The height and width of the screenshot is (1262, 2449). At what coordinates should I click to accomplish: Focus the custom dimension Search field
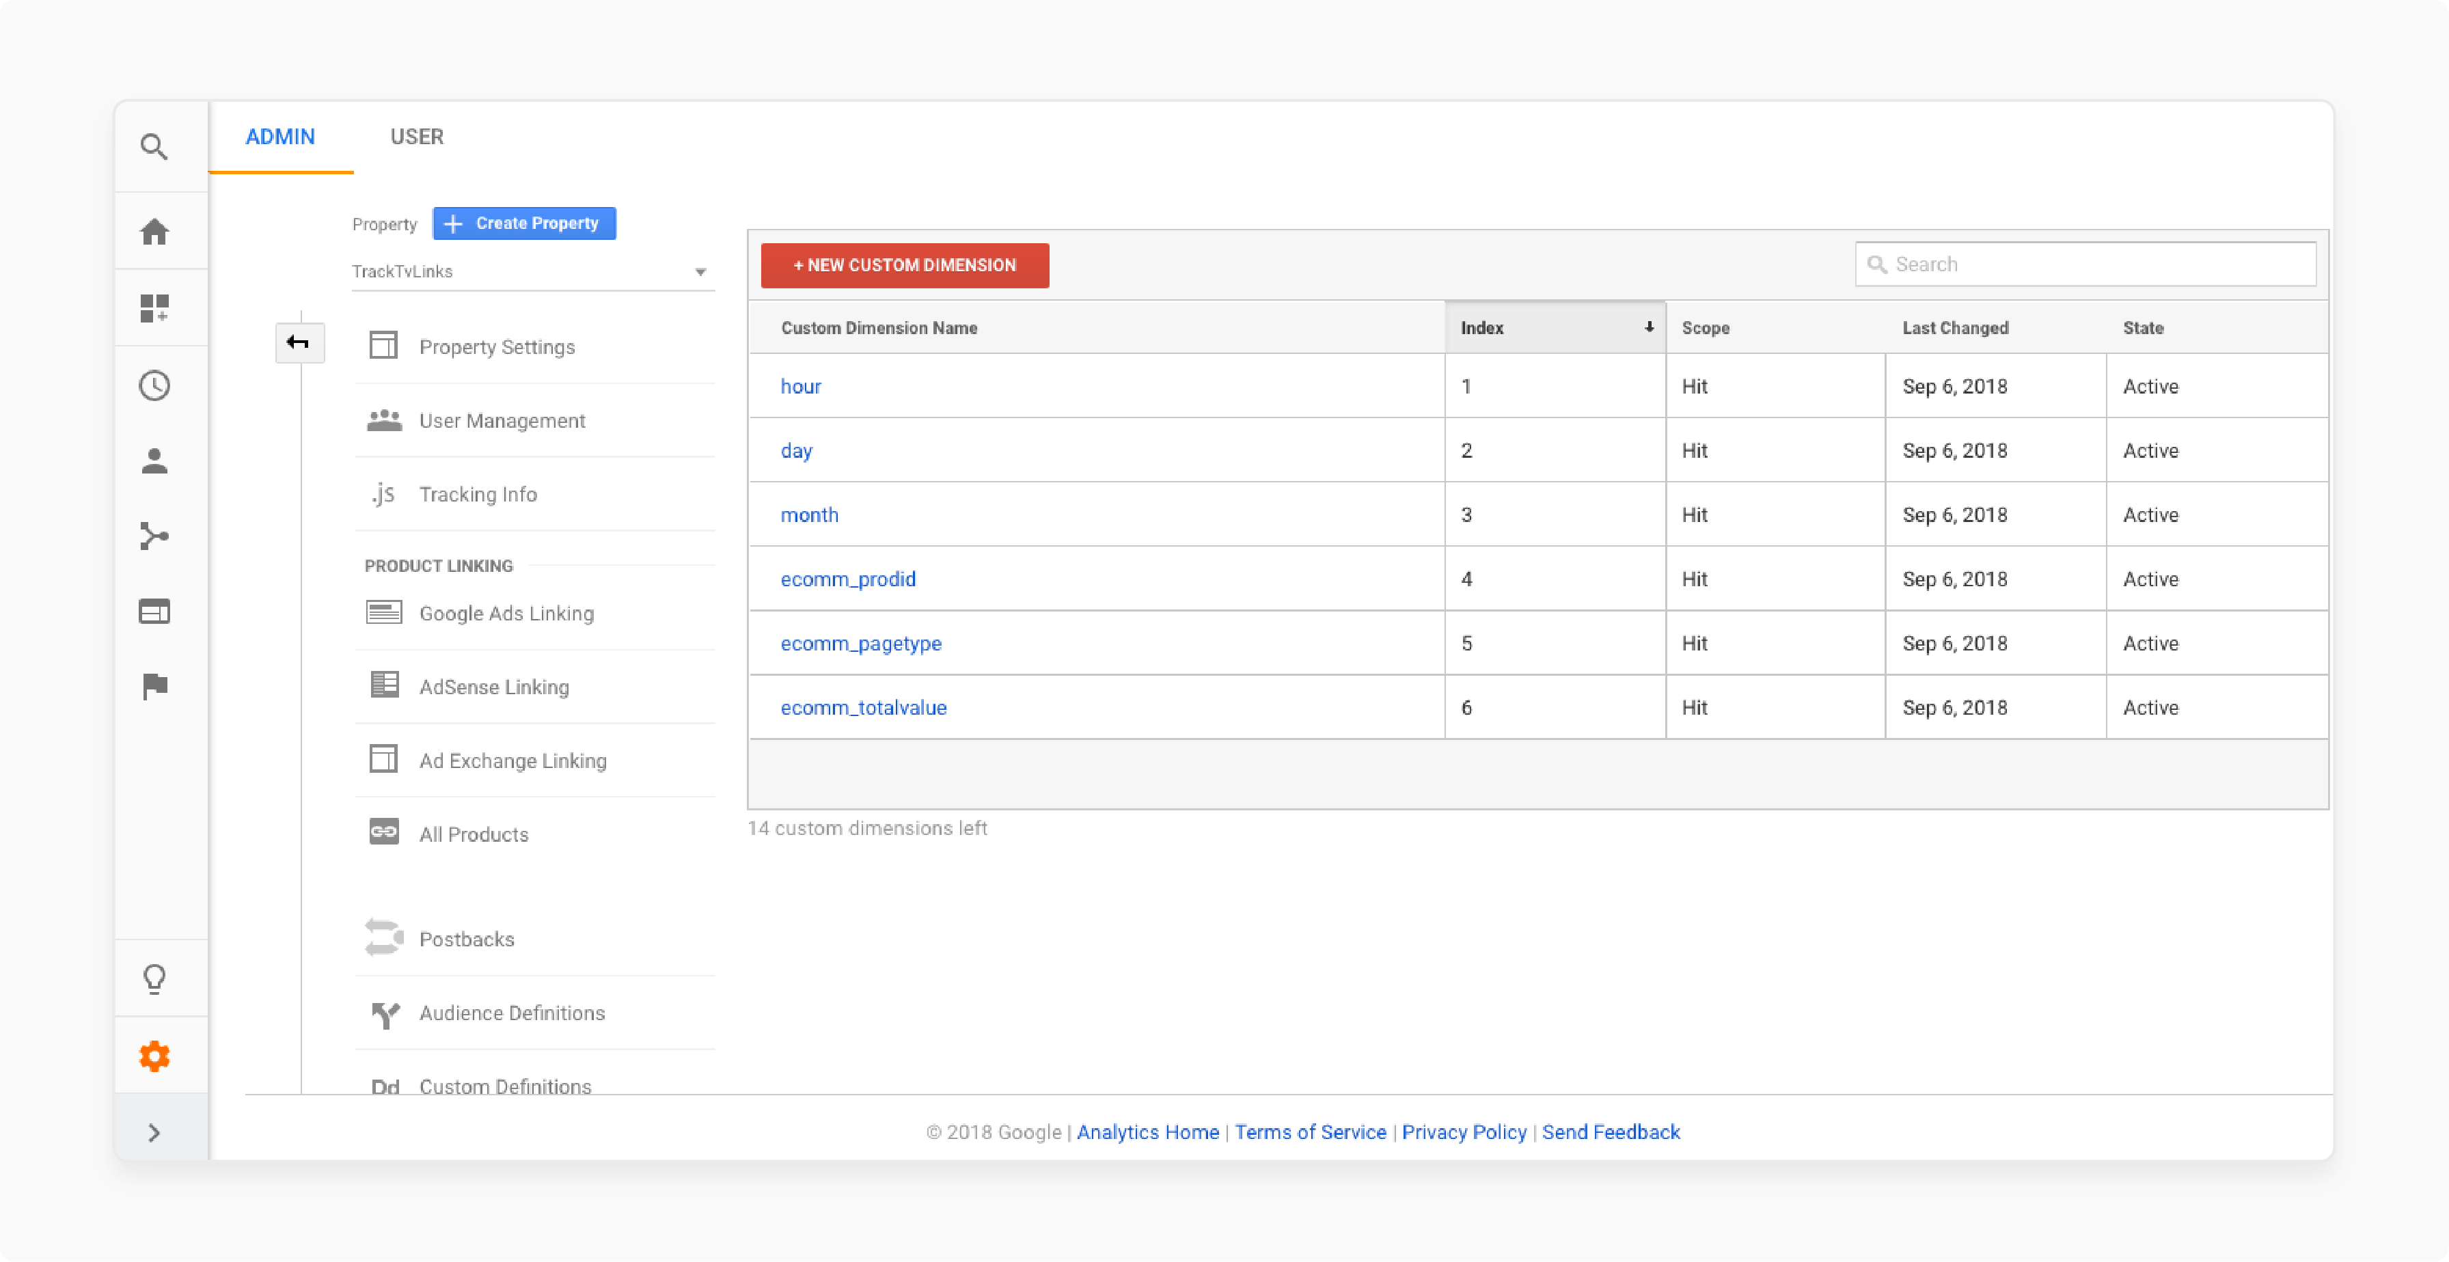point(2086,264)
